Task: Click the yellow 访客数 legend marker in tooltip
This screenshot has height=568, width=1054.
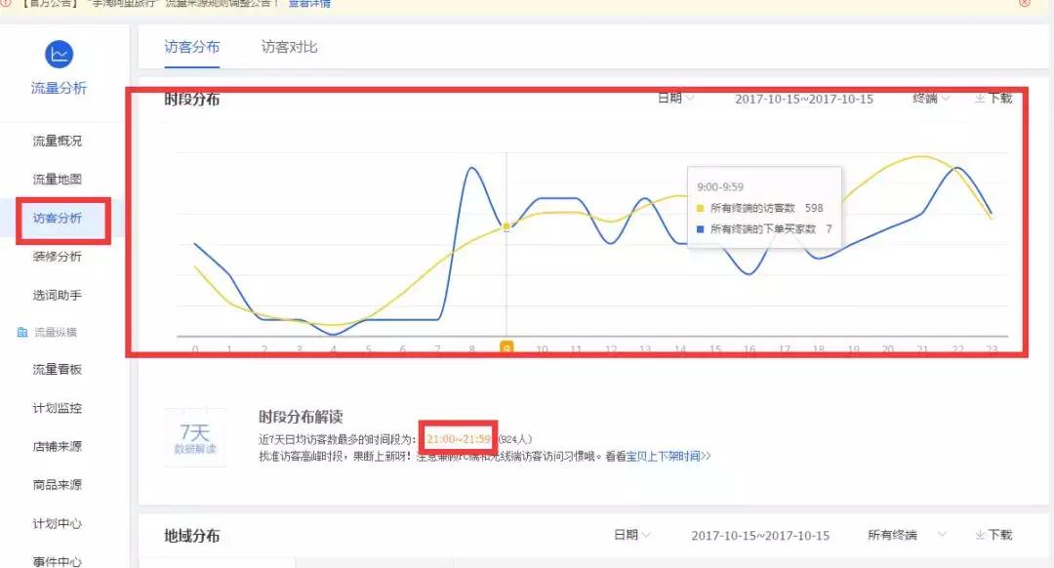Action: (x=700, y=207)
